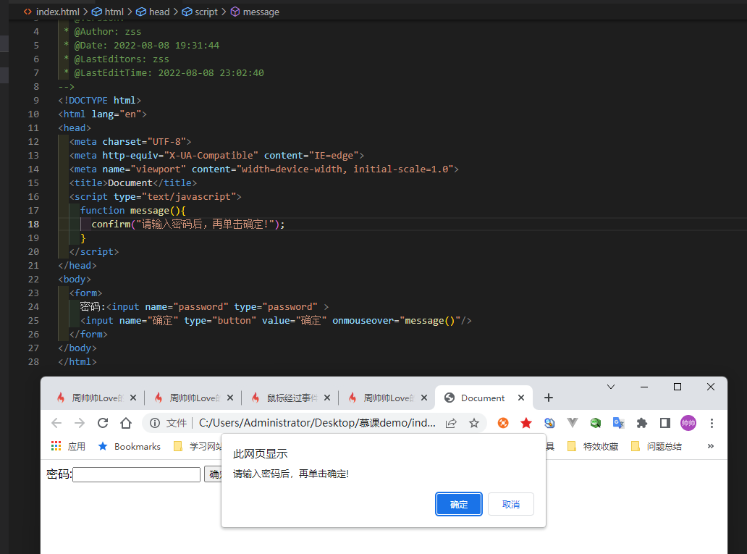This screenshot has height=554, width=747.
Task: Click the share page icon in address bar
Action: [x=451, y=423]
